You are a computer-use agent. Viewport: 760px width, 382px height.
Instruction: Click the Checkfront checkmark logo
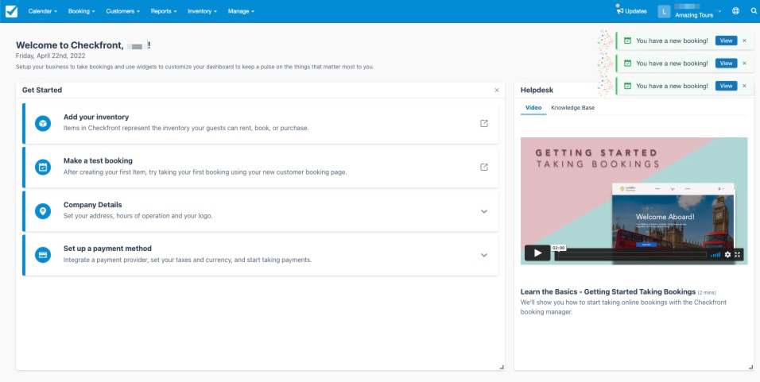point(11,11)
